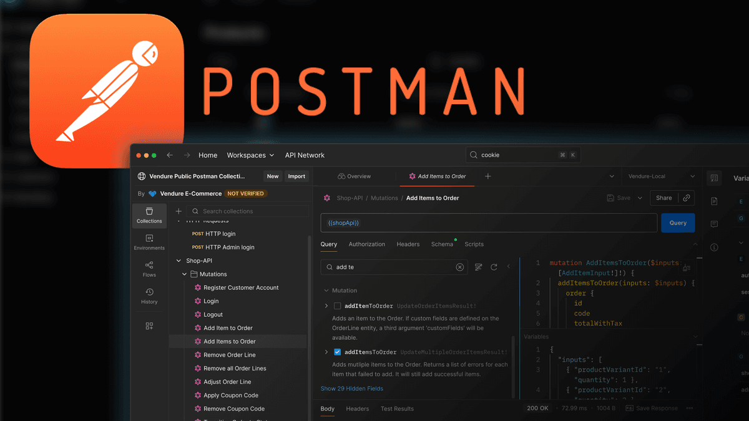The width and height of the screenshot is (749, 421).
Task: Click the refresh schema icon
Action: click(x=494, y=267)
